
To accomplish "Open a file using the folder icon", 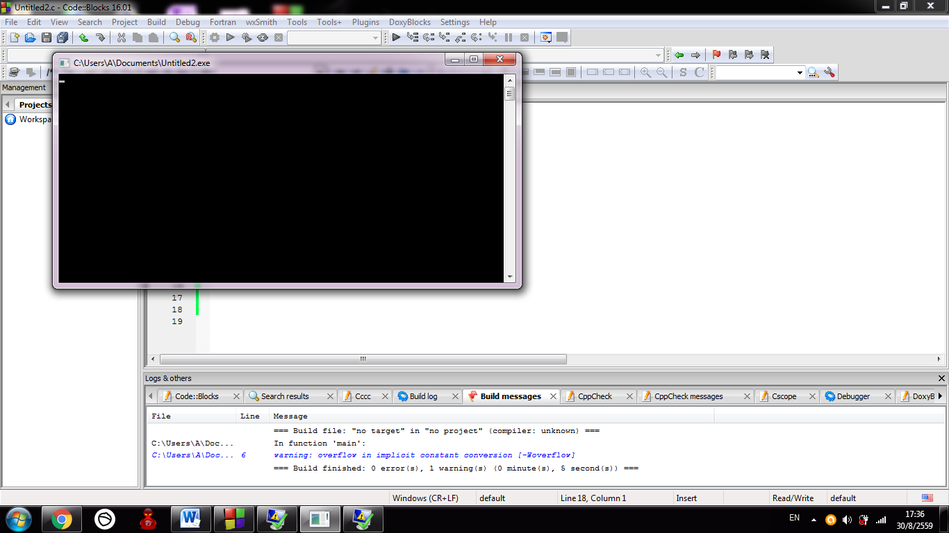I will point(30,37).
